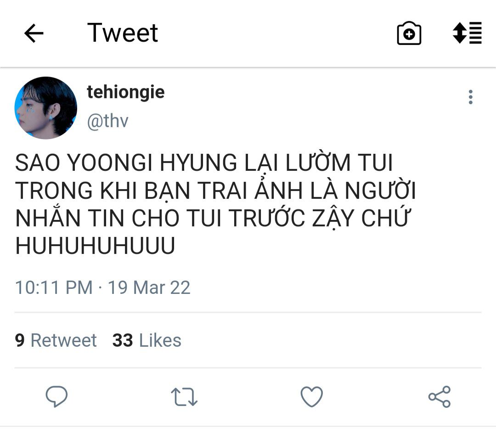Tap the camera plus icon in header
The image size is (496, 434).
(409, 33)
